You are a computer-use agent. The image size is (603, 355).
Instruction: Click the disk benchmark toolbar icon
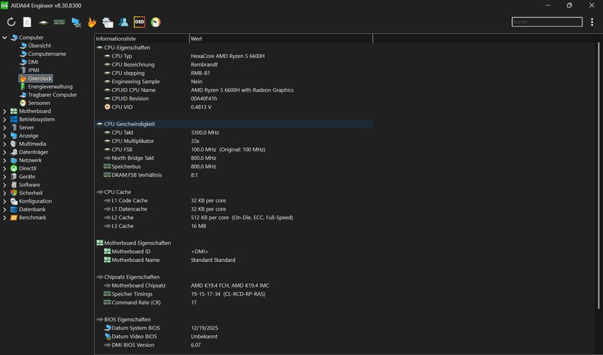click(x=43, y=22)
